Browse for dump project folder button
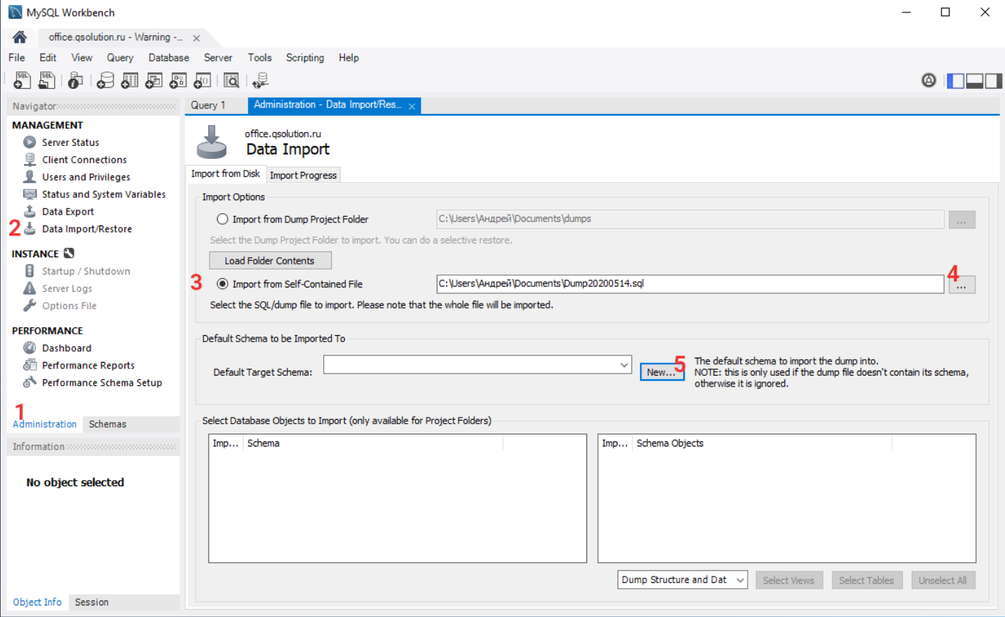Screen dimensions: 1005x617 click(x=962, y=220)
